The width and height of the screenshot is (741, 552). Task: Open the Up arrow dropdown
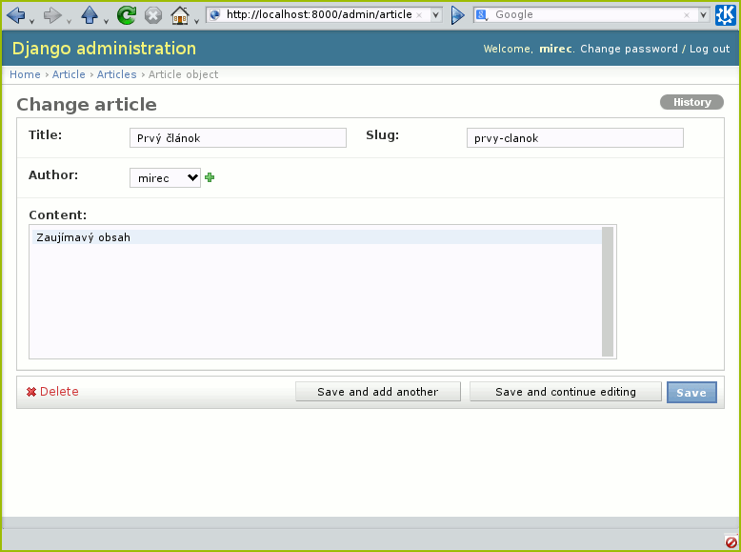(106, 21)
